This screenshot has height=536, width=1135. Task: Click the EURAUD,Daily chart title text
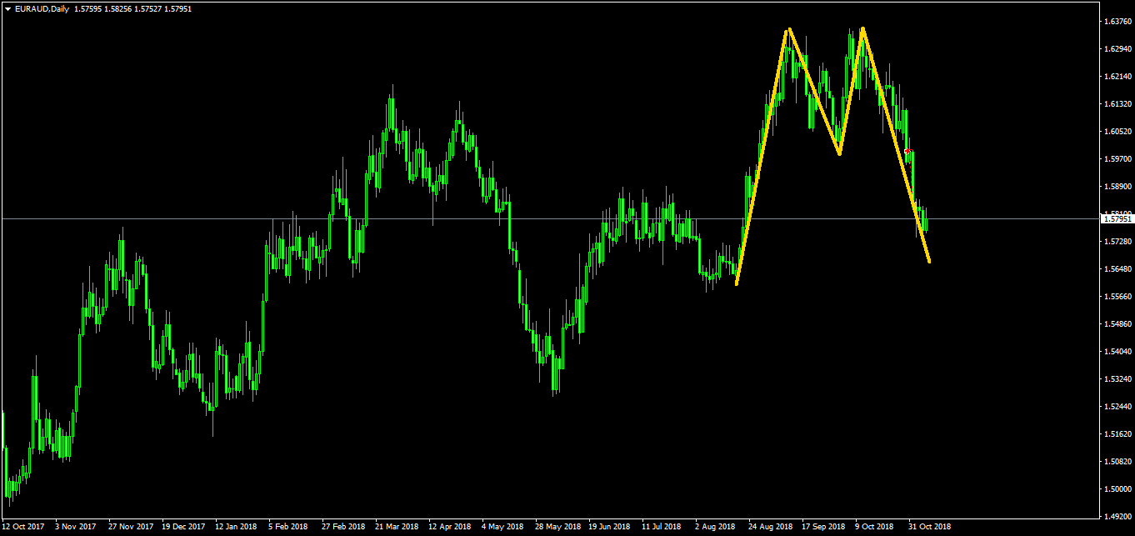coord(42,8)
